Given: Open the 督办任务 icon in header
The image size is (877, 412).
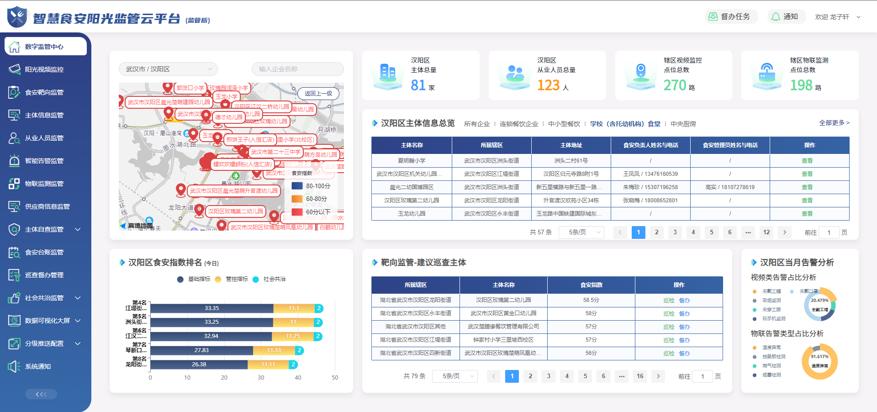Looking at the screenshot, I should coord(713,17).
